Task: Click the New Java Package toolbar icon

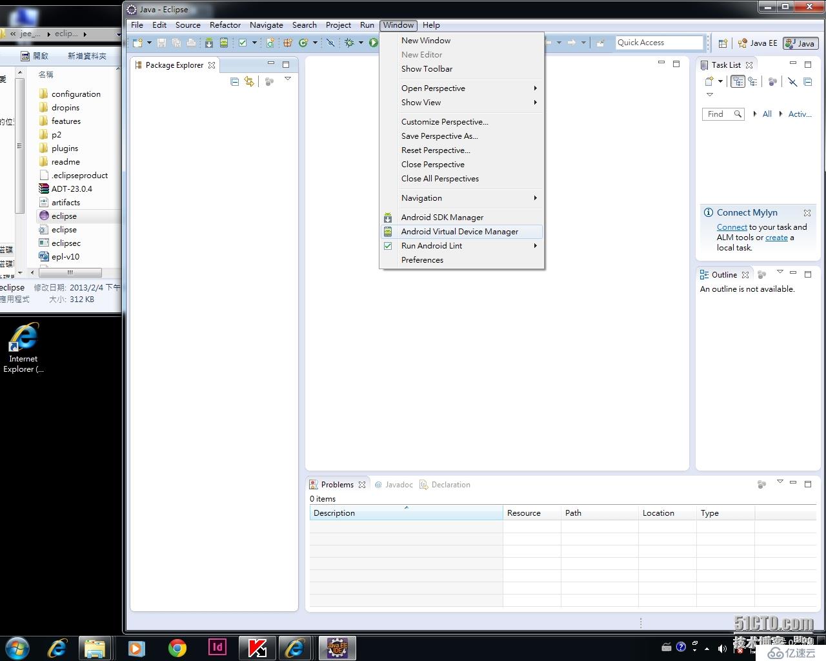Action: click(x=288, y=43)
